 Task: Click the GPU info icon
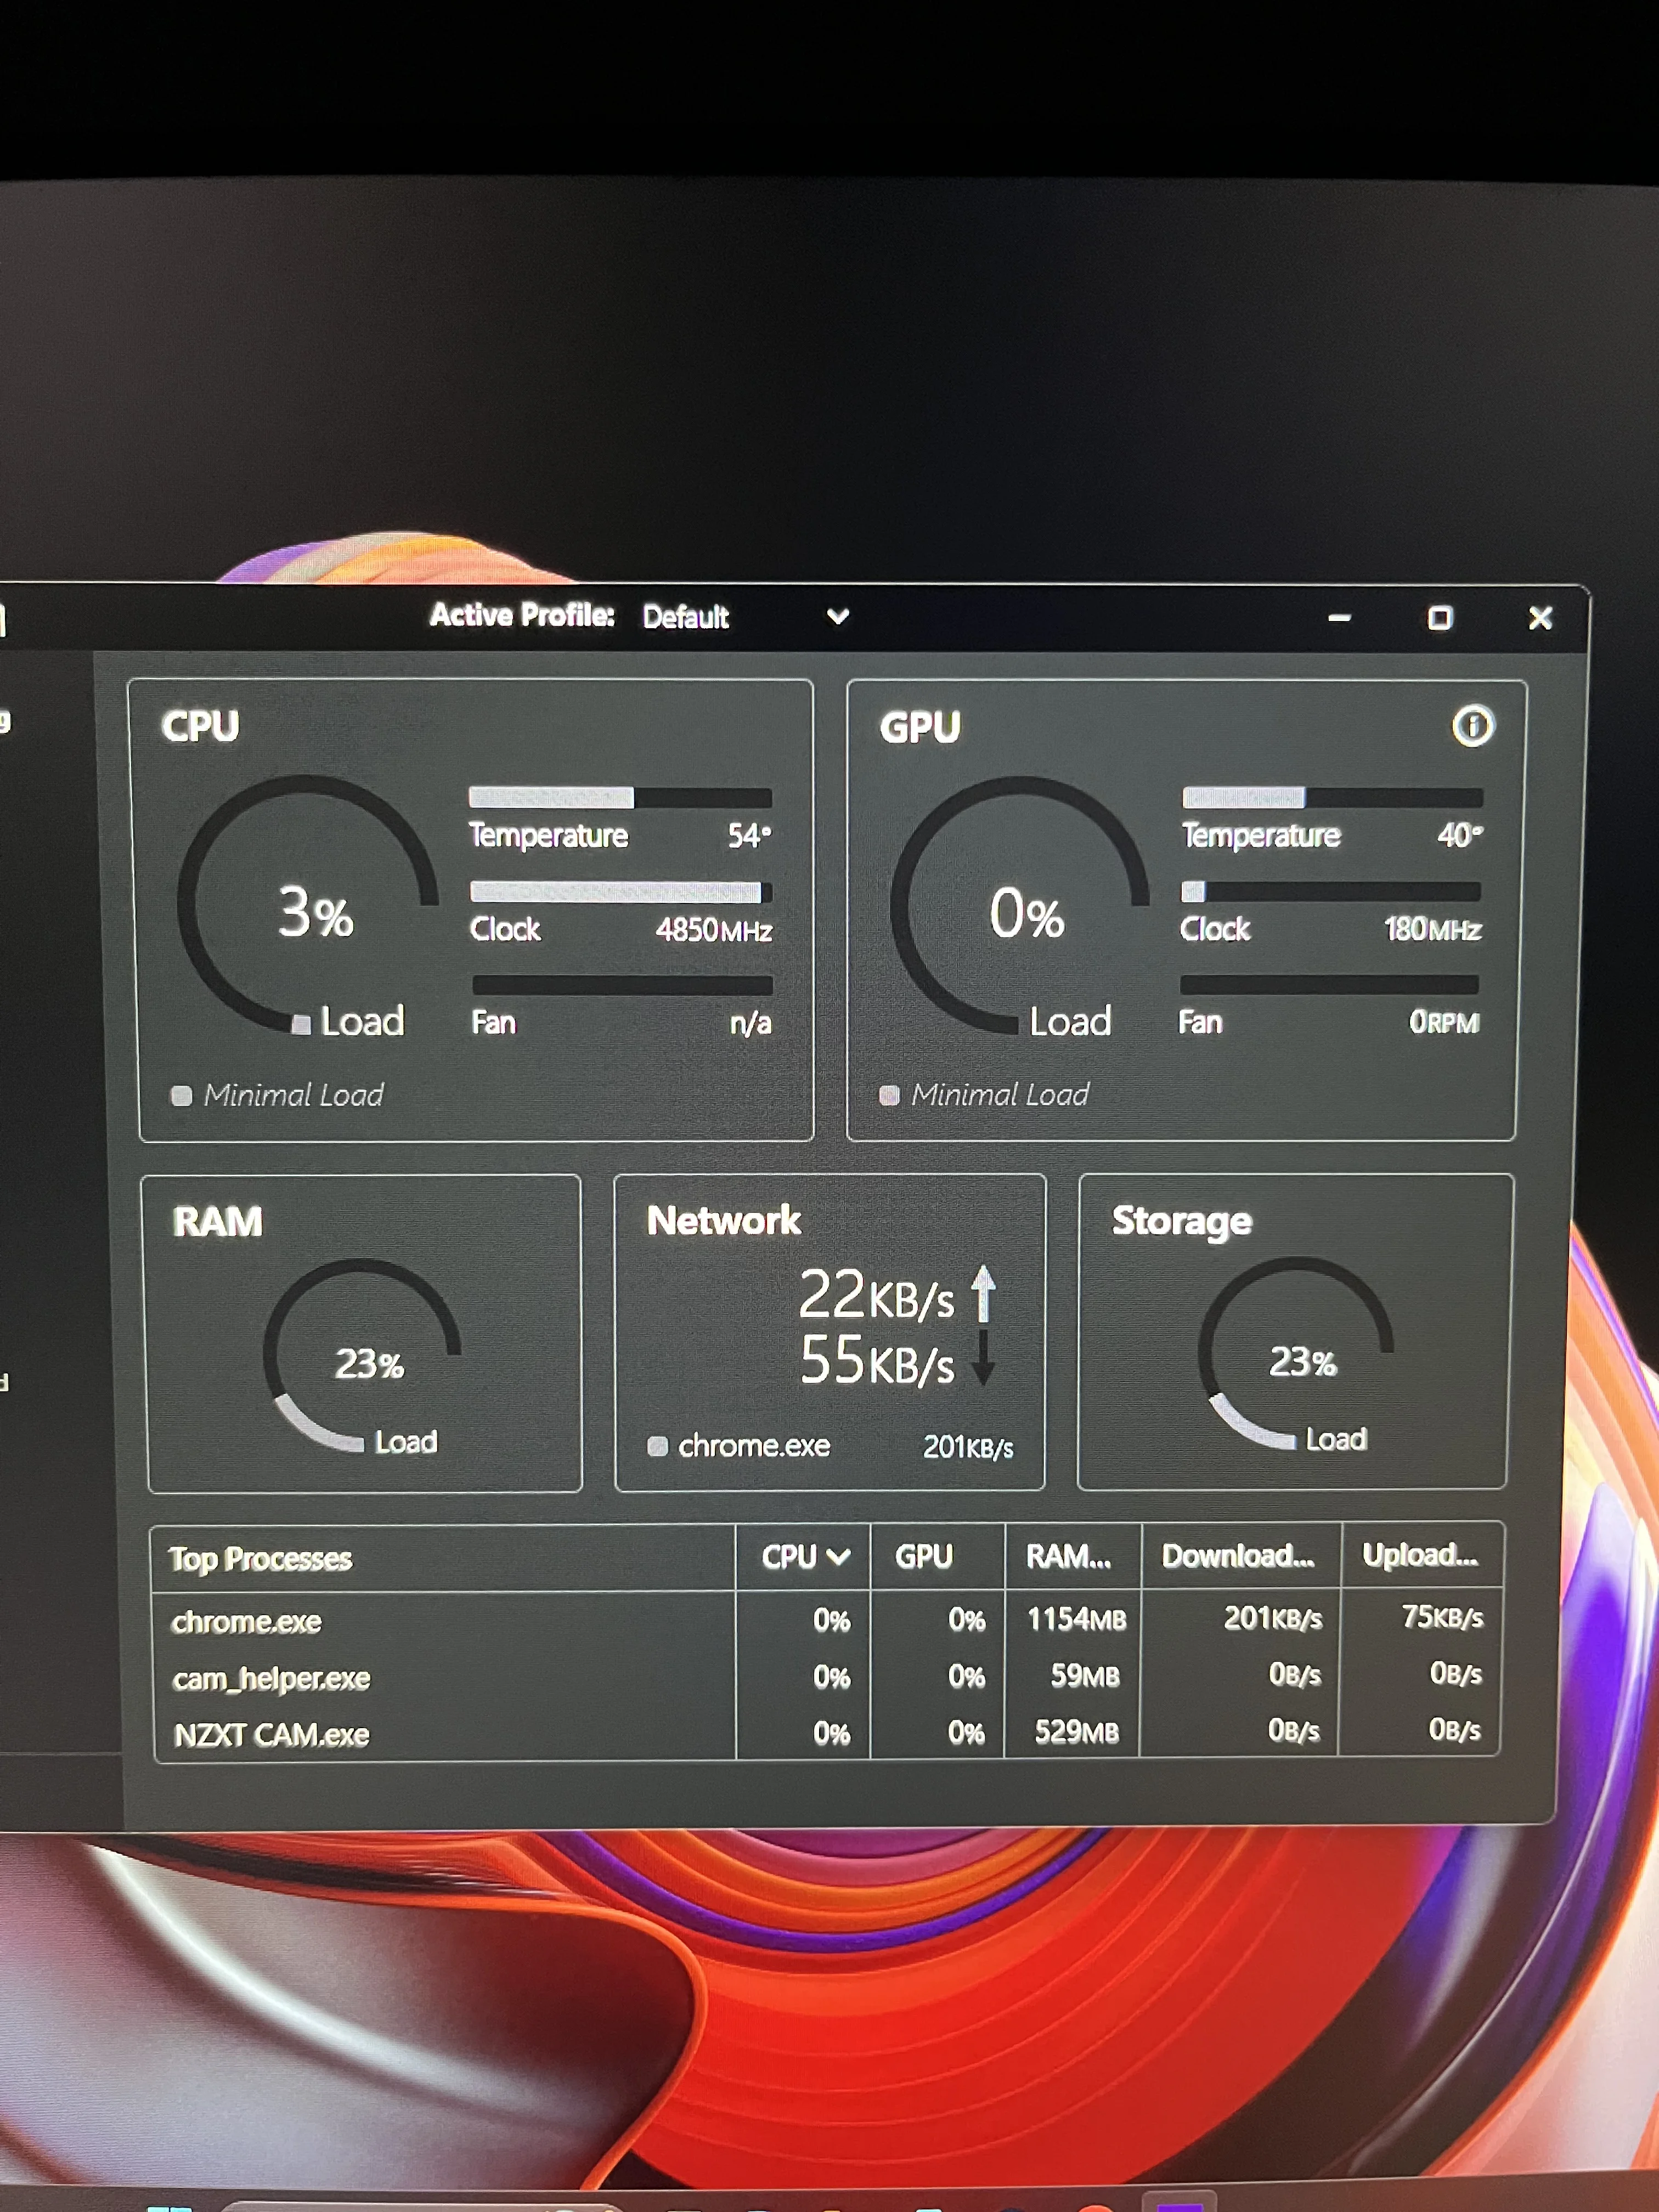coord(1472,726)
